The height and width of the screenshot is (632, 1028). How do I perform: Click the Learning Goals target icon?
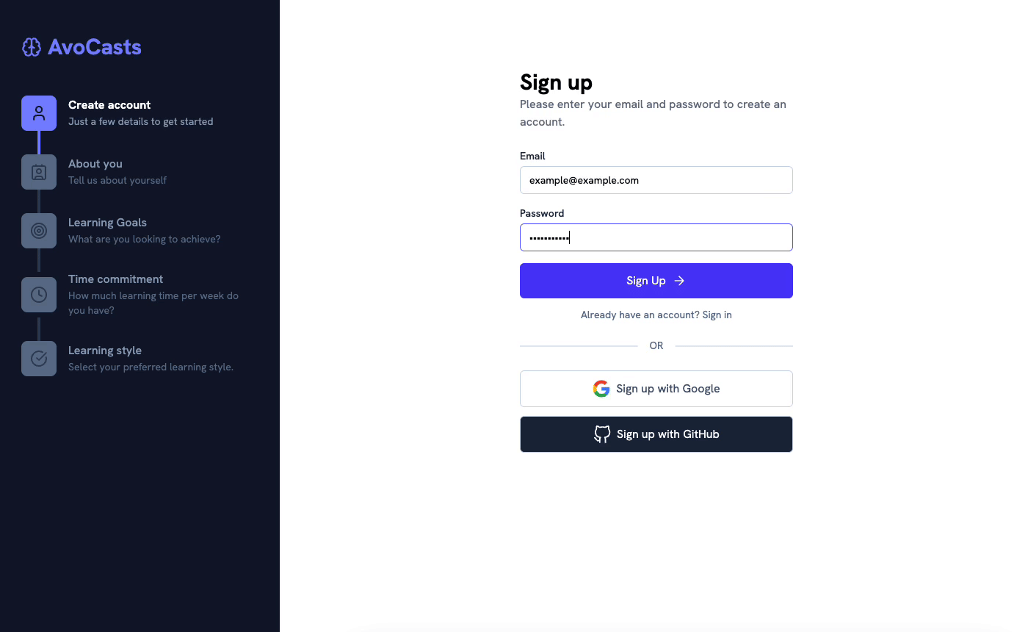tap(39, 231)
